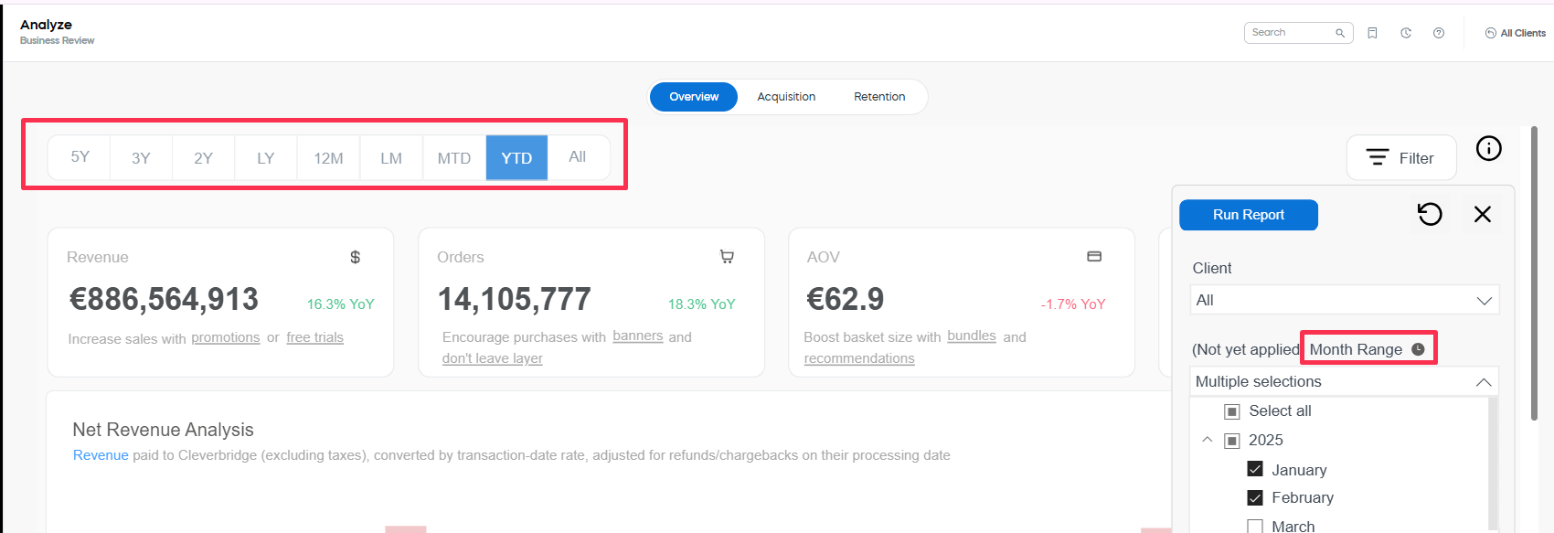The width and height of the screenshot is (1554, 533).
Task: Click the Analyze title
Action: coord(46,25)
